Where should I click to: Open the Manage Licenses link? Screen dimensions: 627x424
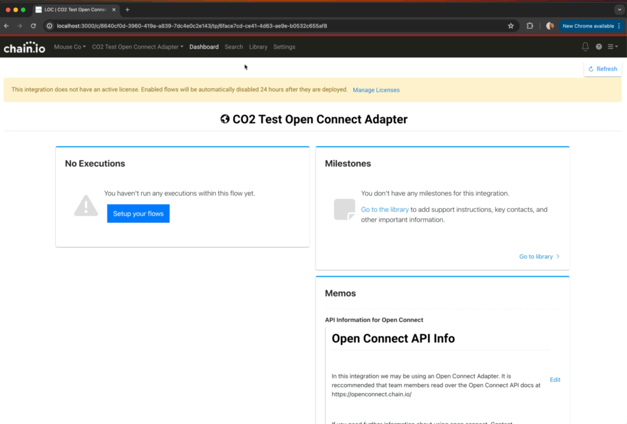376,90
